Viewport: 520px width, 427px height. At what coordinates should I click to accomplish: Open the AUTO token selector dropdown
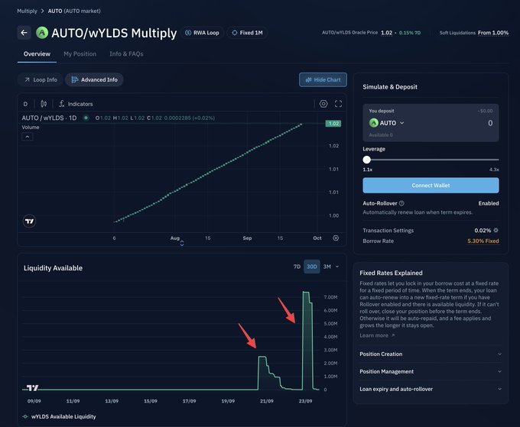[x=387, y=123]
